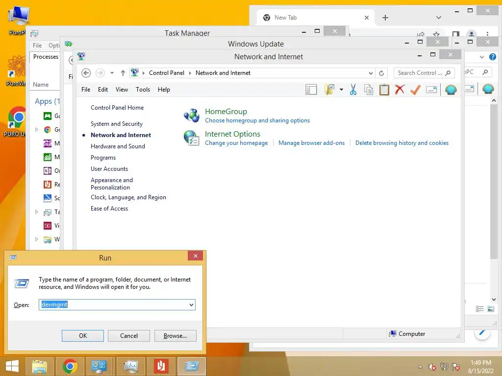Open Programs category
The width and height of the screenshot is (502, 376).
(103, 158)
